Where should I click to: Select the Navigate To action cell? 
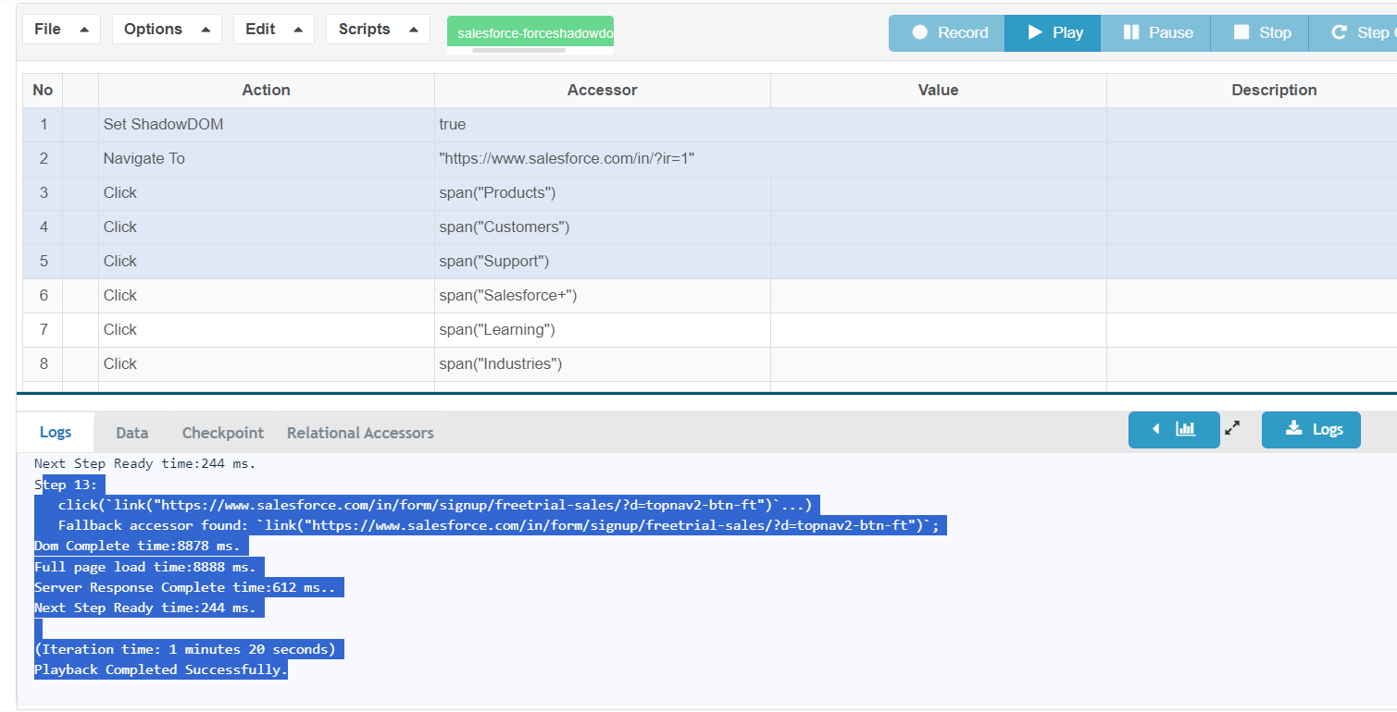click(267, 159)
